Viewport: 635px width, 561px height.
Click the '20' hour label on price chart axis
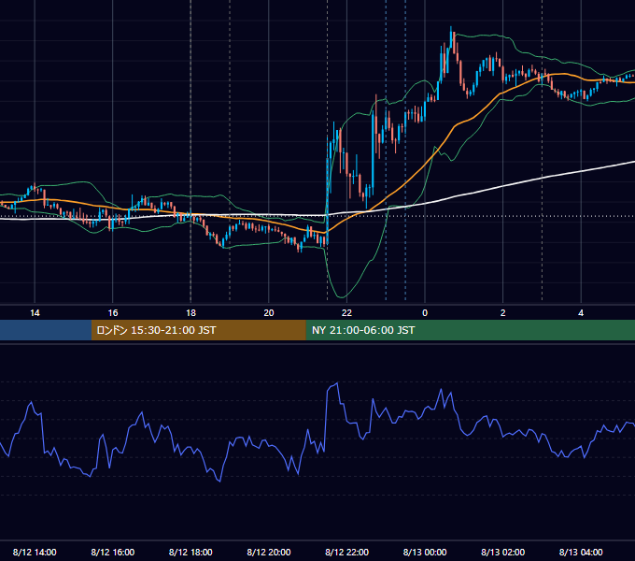[269, 313]
